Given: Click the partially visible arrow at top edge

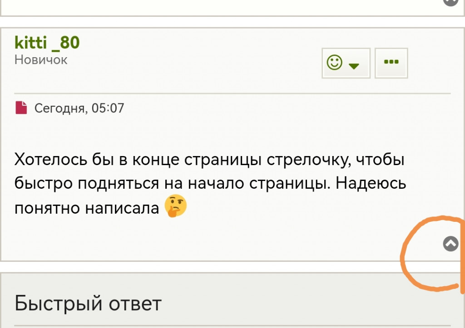Looking at the screenshot, I should [x=450, y=2].
